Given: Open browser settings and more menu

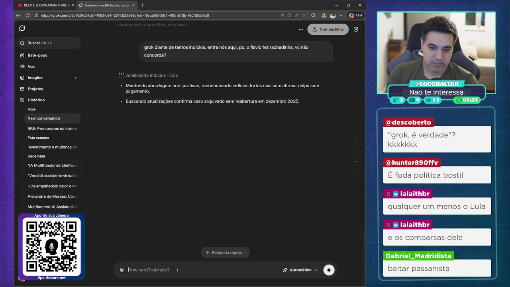Looking at the screenshot, I should pyautogui.click(x=341, y=16).
